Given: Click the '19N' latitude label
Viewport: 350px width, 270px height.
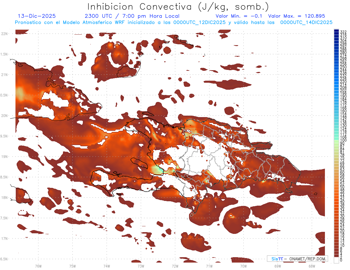Looking at the screenshot, I should (4, 157).
